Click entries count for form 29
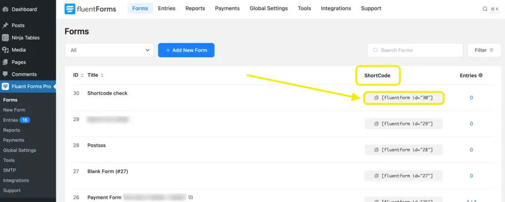 (471, 124)
